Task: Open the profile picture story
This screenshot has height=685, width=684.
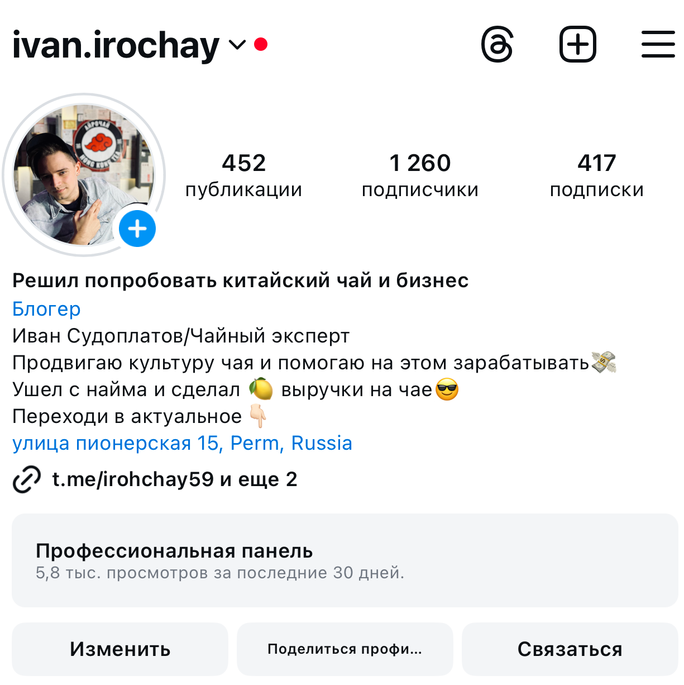Action: 84,175
